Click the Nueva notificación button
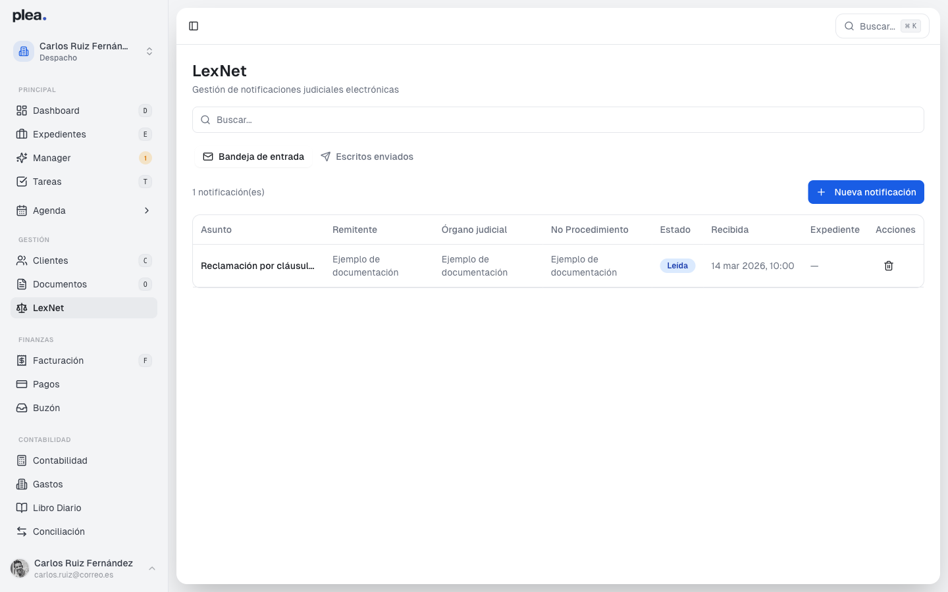The image size is (948, 592). point(866,192)
